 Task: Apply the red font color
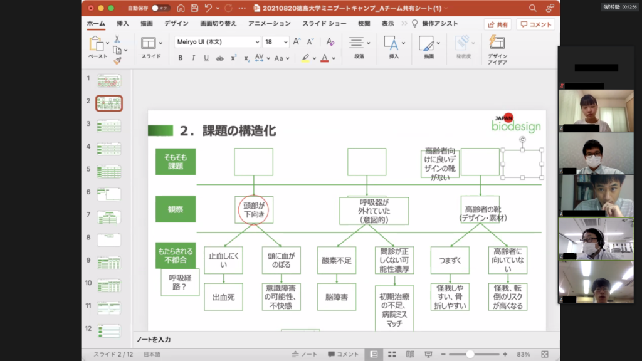(x=325, y=58)
